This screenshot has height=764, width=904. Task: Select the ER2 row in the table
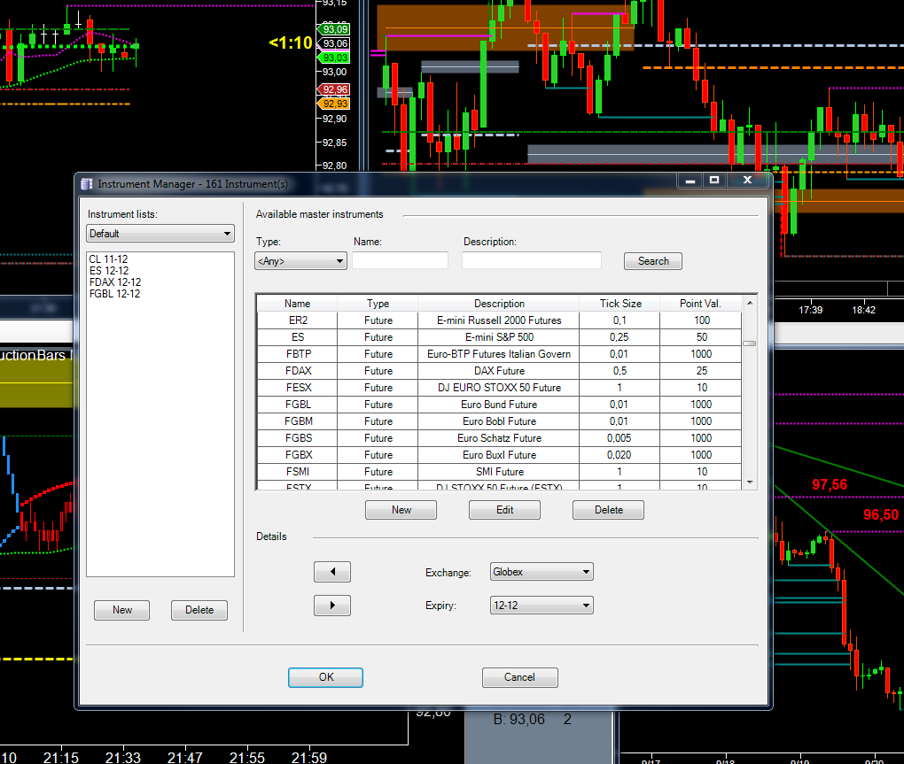click(499, 320)
